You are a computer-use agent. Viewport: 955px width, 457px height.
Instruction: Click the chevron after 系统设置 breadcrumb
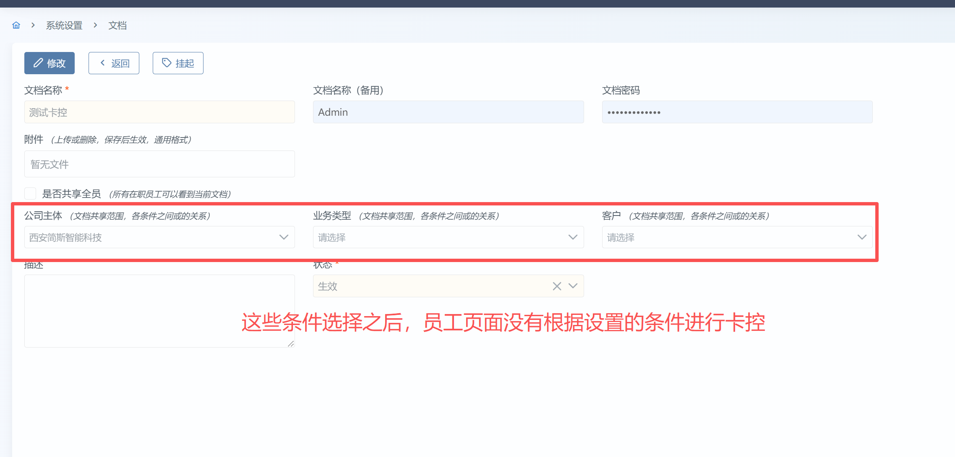(x=96, y=25)
